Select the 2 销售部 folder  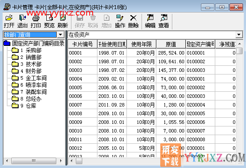point(26,57)
